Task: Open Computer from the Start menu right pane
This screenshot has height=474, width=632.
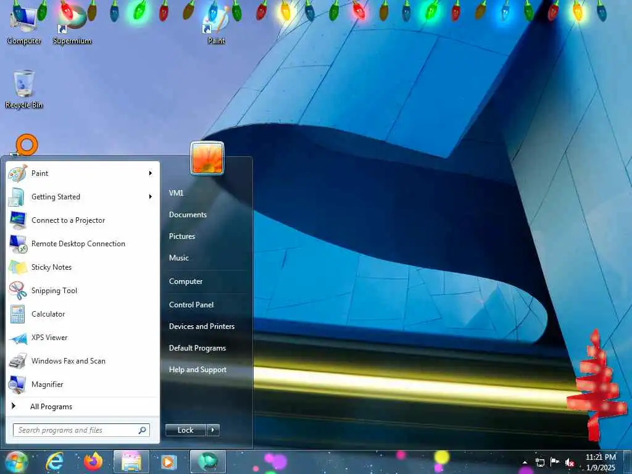Action: click(186, 281)
